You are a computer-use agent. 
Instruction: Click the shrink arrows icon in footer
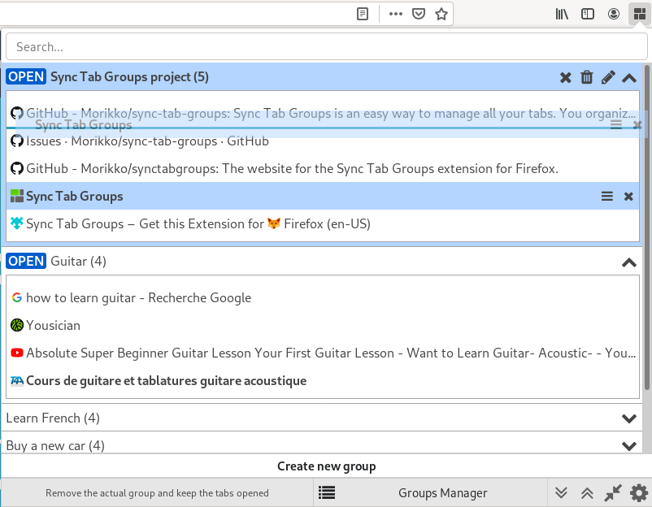[x=613, y=493]
